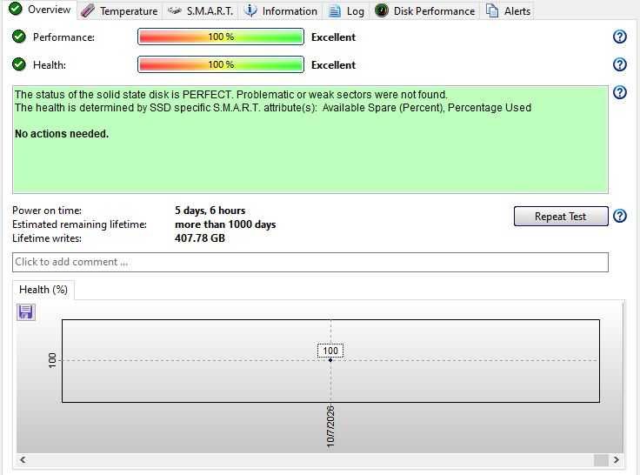Click the green check beside Health
This screenshot has height=475, width=640.
click(19, 64)
